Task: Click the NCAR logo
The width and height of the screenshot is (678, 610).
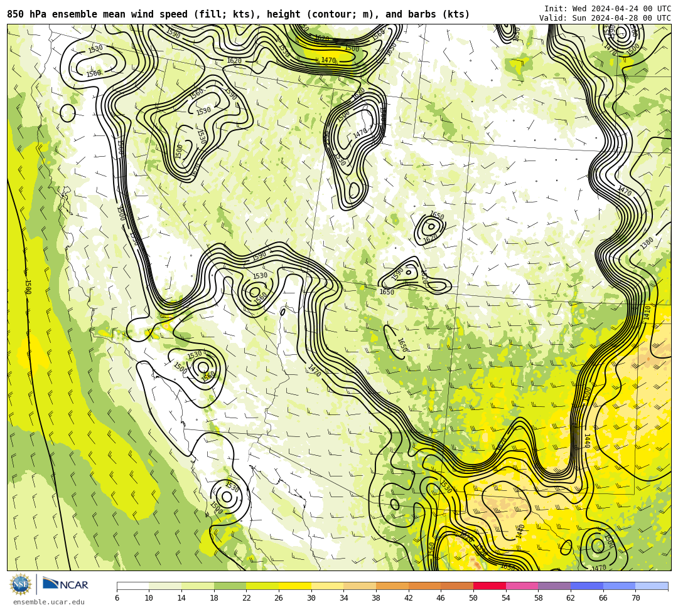Action: point(65,584)
